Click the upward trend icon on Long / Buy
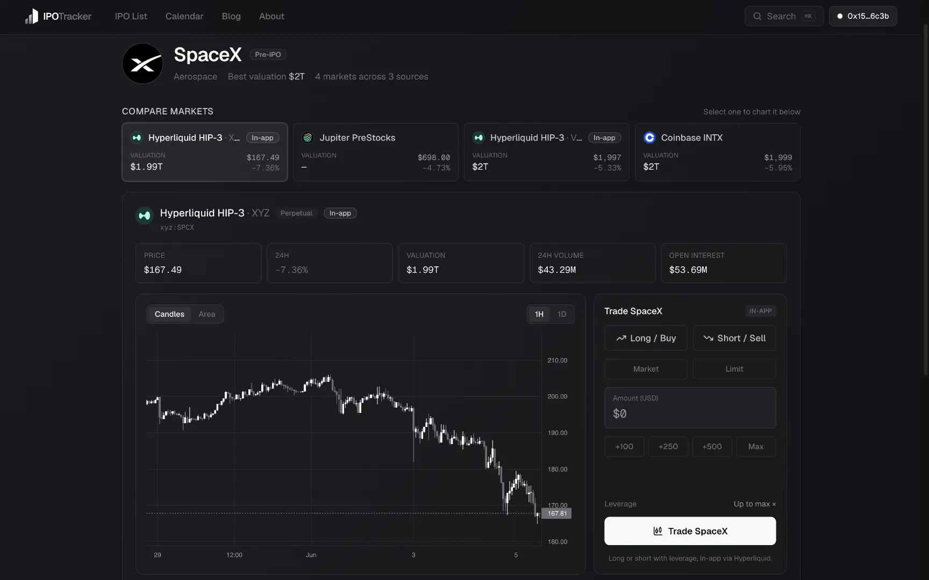 click(x=621, y=338)
